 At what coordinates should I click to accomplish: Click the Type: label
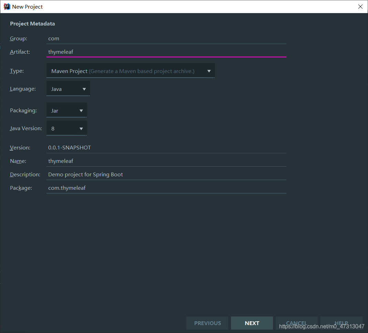[17, 71]
